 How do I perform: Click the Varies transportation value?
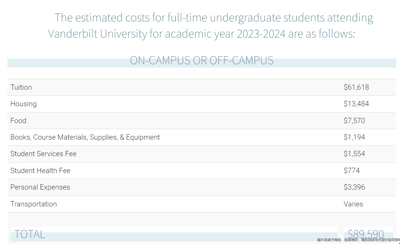pyautogui.click(x=353, y=204)
